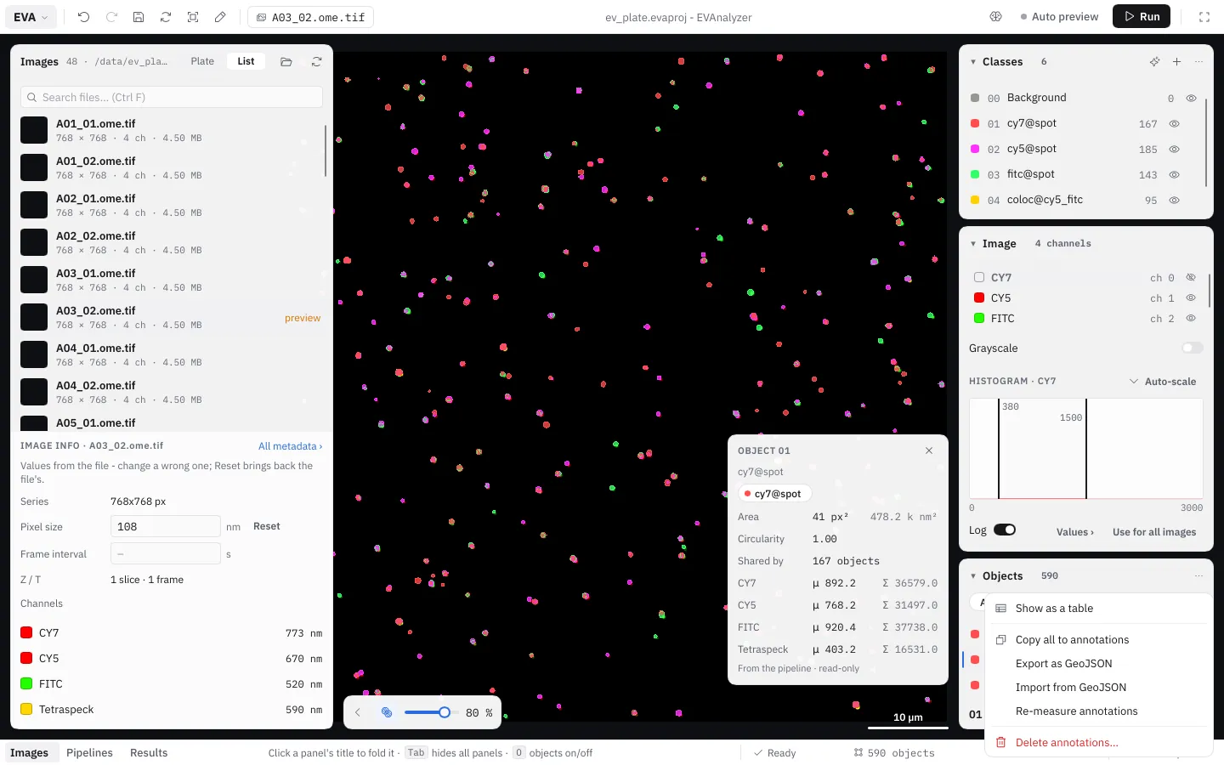
Task: Close the Object 01 info popup
Action: [929, 450]
